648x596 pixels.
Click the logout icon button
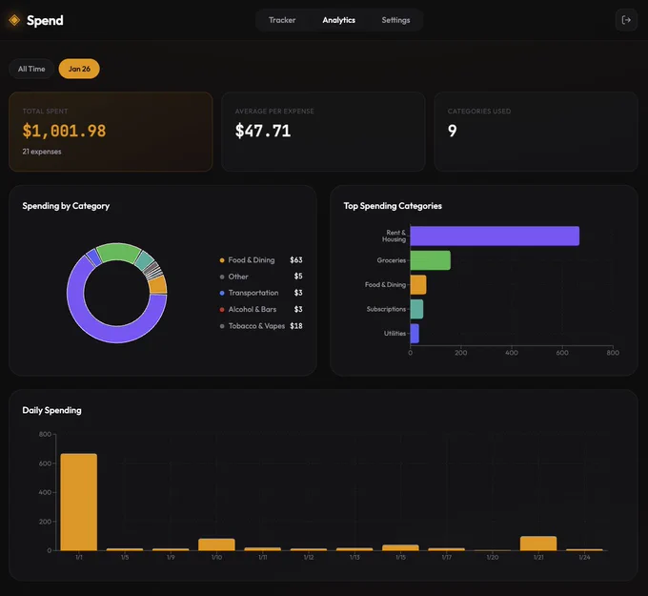coord(626,20)
